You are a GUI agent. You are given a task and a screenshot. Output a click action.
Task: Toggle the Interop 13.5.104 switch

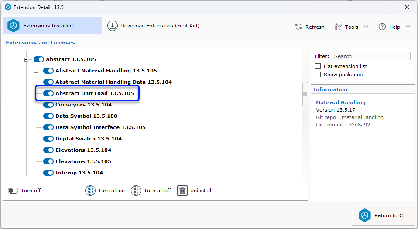click(x=48, y=172)
